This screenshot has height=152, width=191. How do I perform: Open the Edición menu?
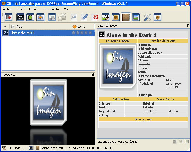click(21, 9)
